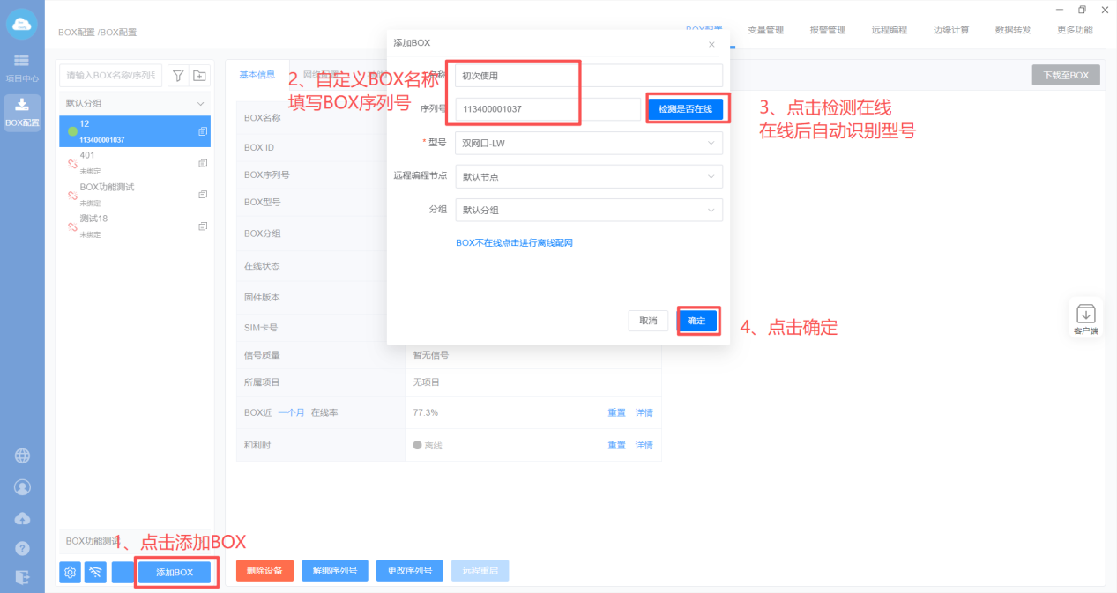The height and width of the screenshot is (593, 1117).
Task: Click the help question mark icon
Action: 22,548
